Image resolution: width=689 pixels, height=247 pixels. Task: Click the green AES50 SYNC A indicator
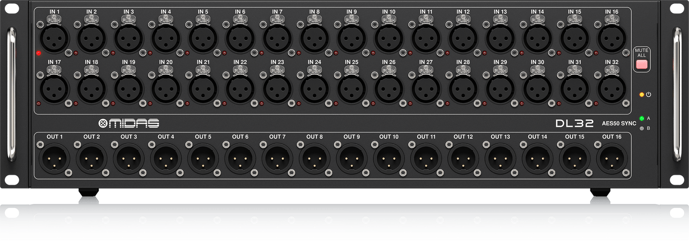[x=642, y=118]
